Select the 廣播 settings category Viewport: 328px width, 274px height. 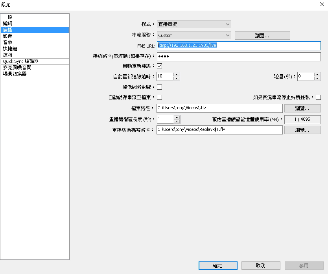coord(35,30)
